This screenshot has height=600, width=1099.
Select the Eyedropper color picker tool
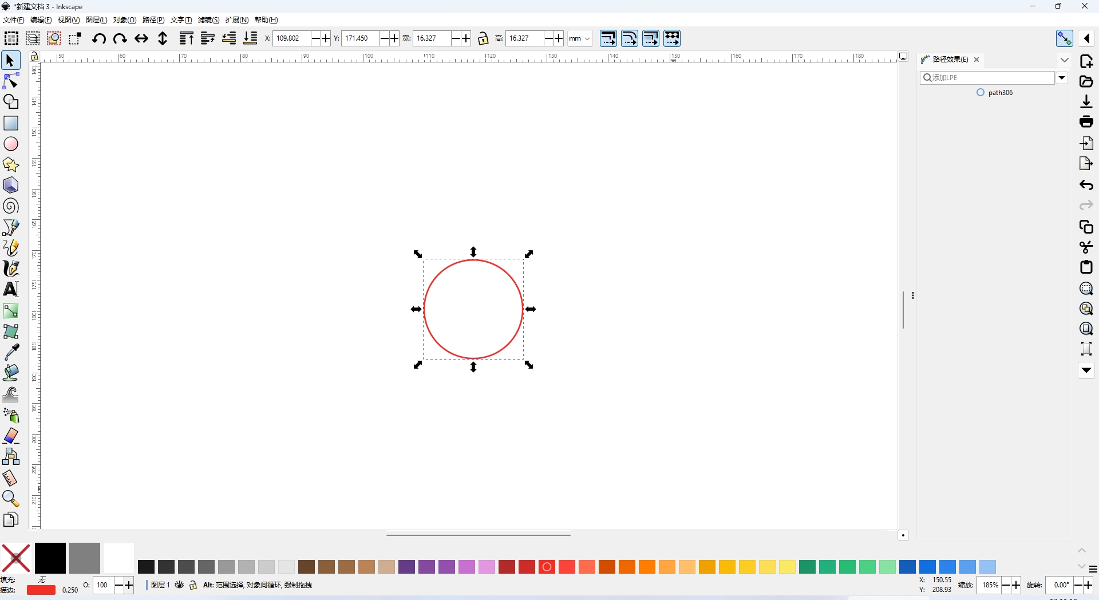11,352
